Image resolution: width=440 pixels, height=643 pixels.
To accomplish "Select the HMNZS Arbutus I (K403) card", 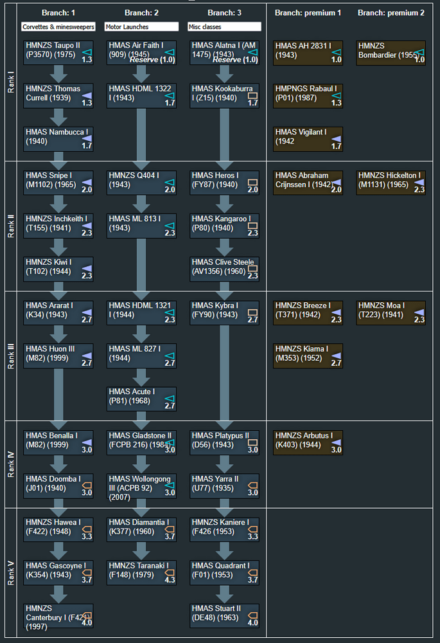I will pos(308,442).
